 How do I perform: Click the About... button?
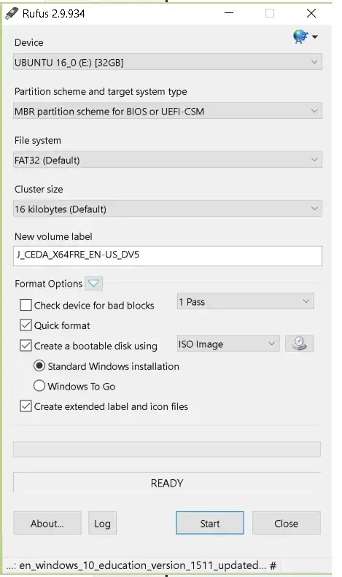pos(47,523)
